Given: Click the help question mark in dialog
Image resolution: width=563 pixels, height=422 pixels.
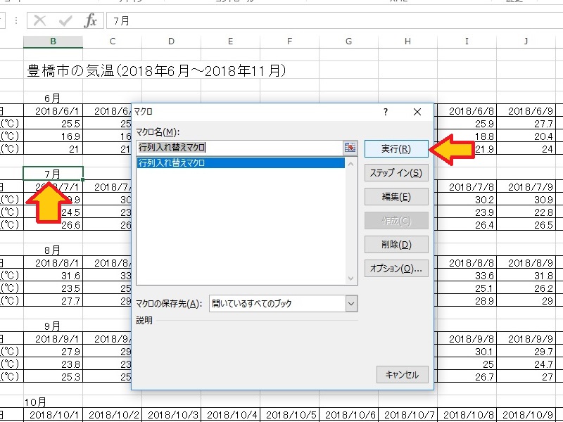Looking at the screenshot, I should 385,112.
